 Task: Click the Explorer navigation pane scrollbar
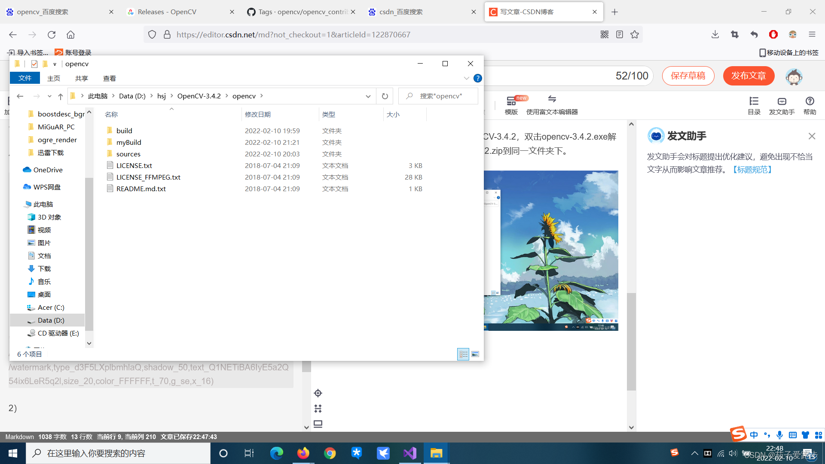tap(89, 253)
